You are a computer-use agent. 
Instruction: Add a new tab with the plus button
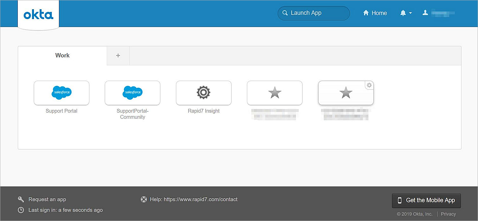coord(118,55)
